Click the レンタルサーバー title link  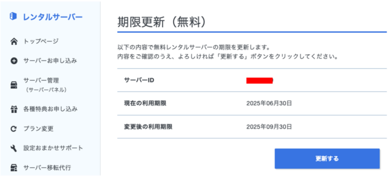point(53,17)
